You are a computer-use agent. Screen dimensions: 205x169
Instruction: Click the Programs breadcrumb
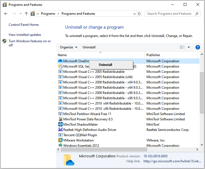pyautogui.click(x=48, y=14)
